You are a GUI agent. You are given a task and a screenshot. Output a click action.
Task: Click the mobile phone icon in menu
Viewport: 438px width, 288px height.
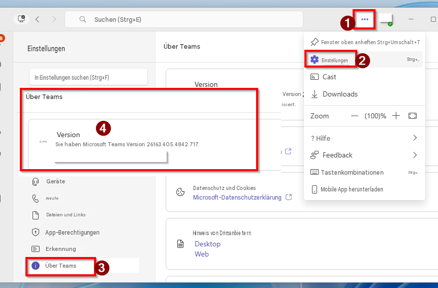click(315, 189)
